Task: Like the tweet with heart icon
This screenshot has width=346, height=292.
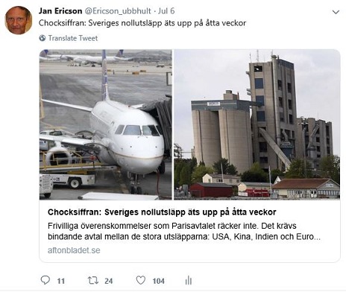Action: click(x=141, y=280)
